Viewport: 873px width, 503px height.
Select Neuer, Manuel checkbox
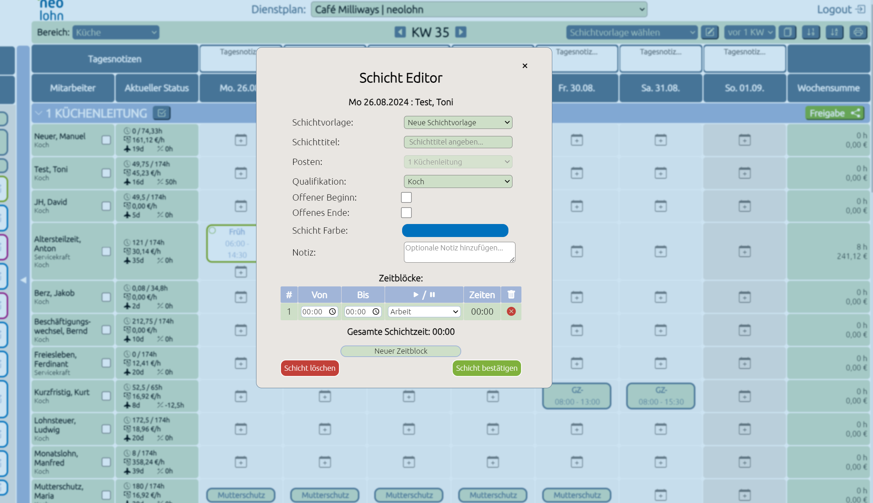coord(106,140)
